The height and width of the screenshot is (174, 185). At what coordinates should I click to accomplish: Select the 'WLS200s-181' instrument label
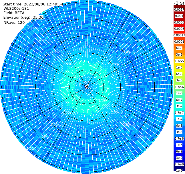[x=16, y=9]
